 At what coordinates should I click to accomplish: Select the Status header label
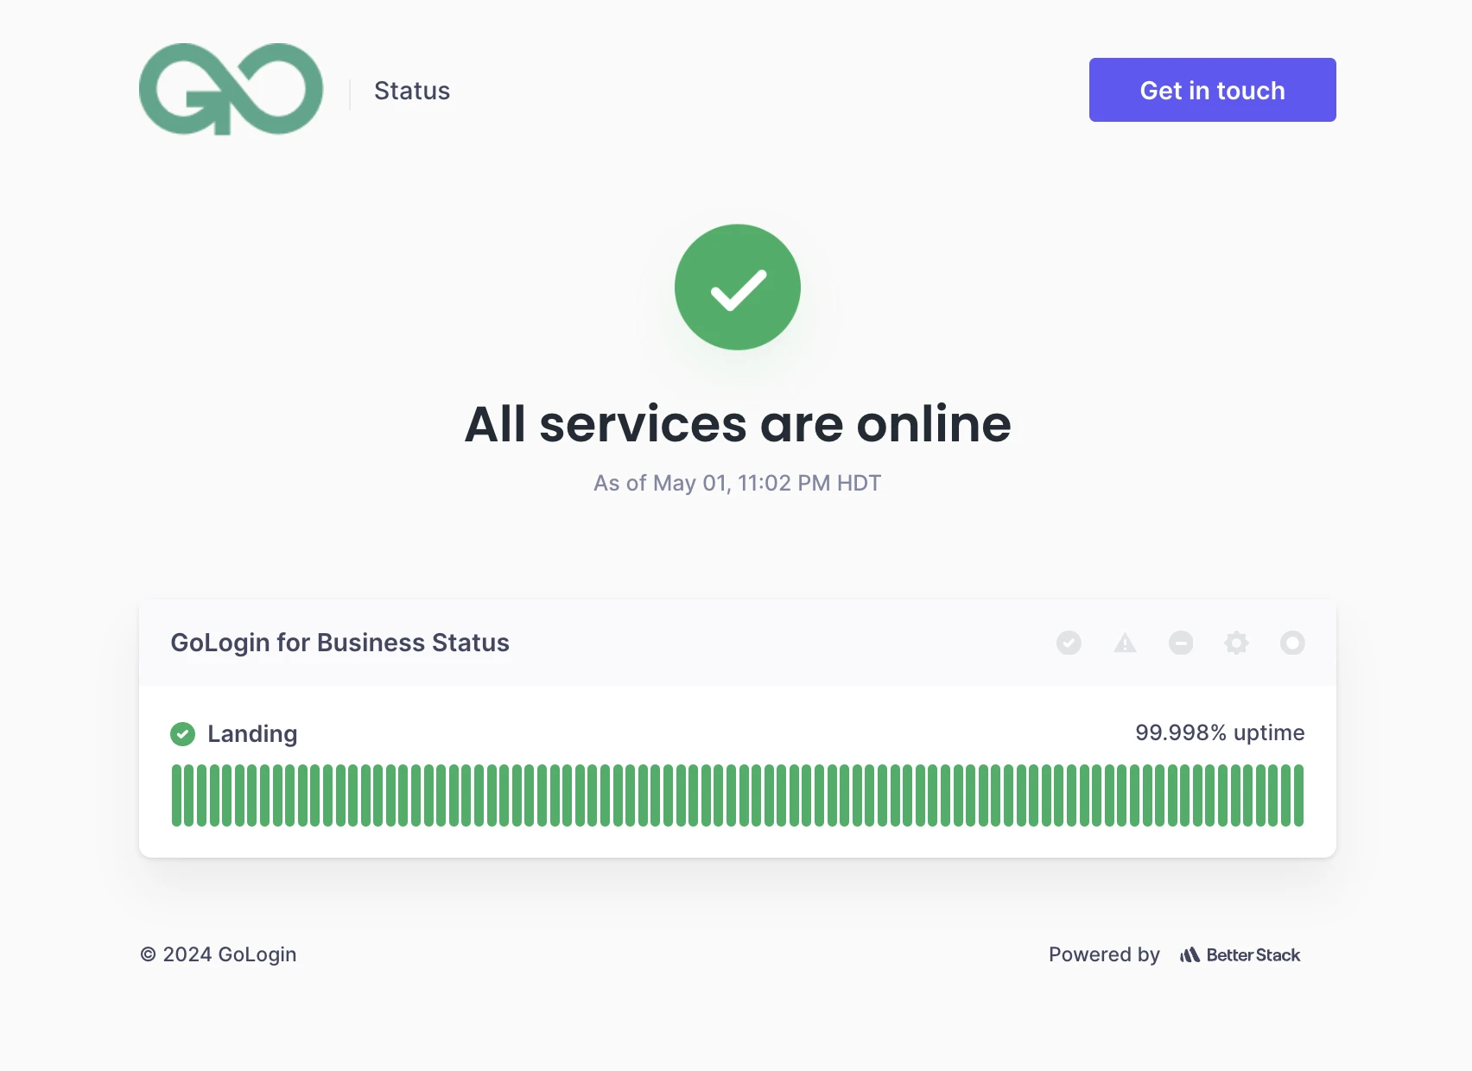tap(412, 91)
